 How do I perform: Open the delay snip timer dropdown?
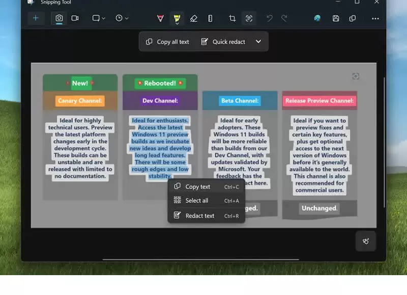click(x=122, y=18)
